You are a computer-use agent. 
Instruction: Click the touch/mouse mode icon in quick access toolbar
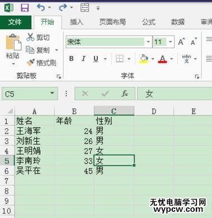tap(84, 8)
